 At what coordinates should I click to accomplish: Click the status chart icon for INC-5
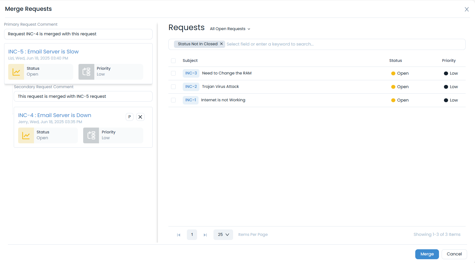coord(16,72)
